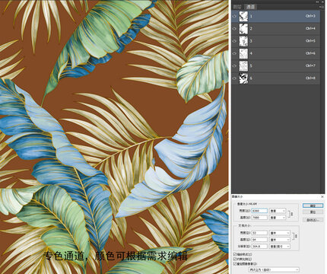
Task: Toggle visibility eye of channel 3
Action: pyautogui.click(x=234, y=41)
